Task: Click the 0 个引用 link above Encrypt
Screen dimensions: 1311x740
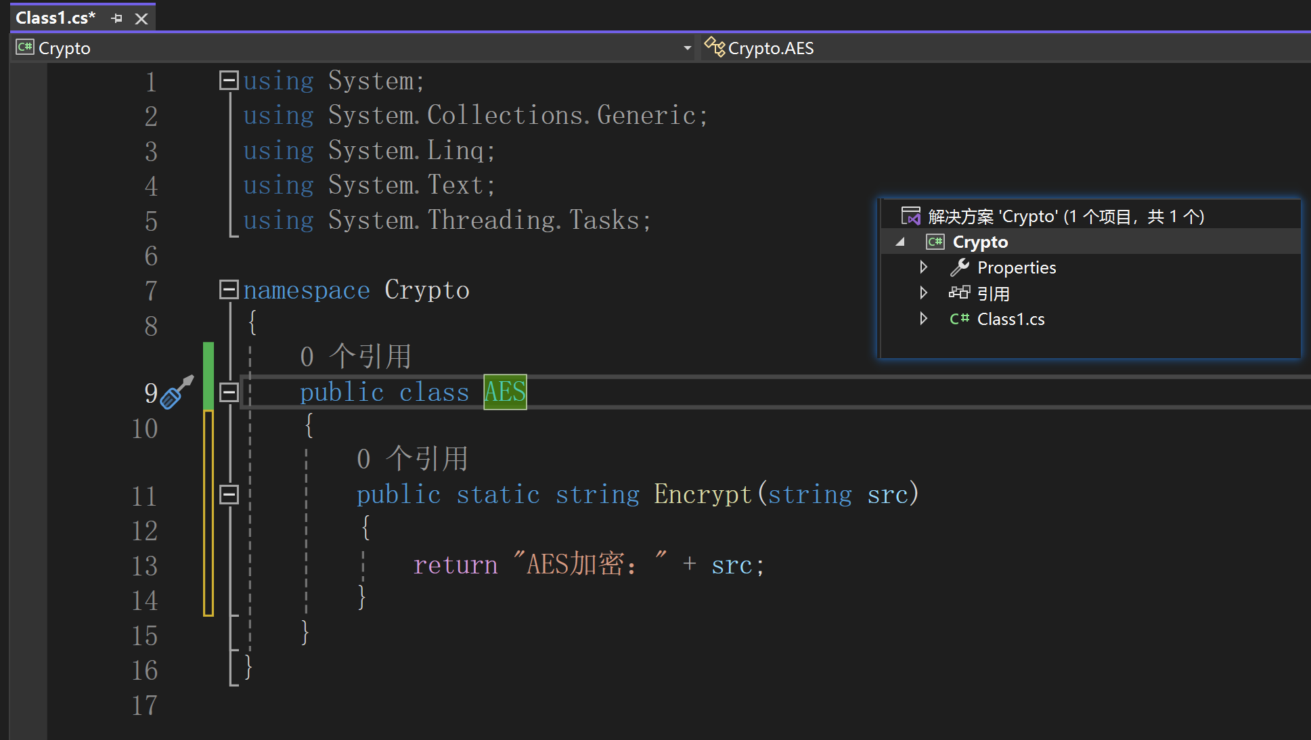Action: tap(412, 459)
